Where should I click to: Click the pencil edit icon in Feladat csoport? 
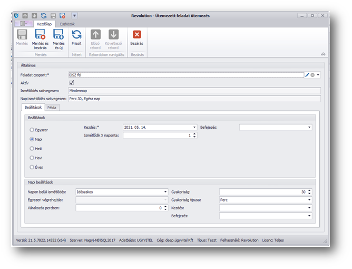pyautogui.click(x=307, y=75)
